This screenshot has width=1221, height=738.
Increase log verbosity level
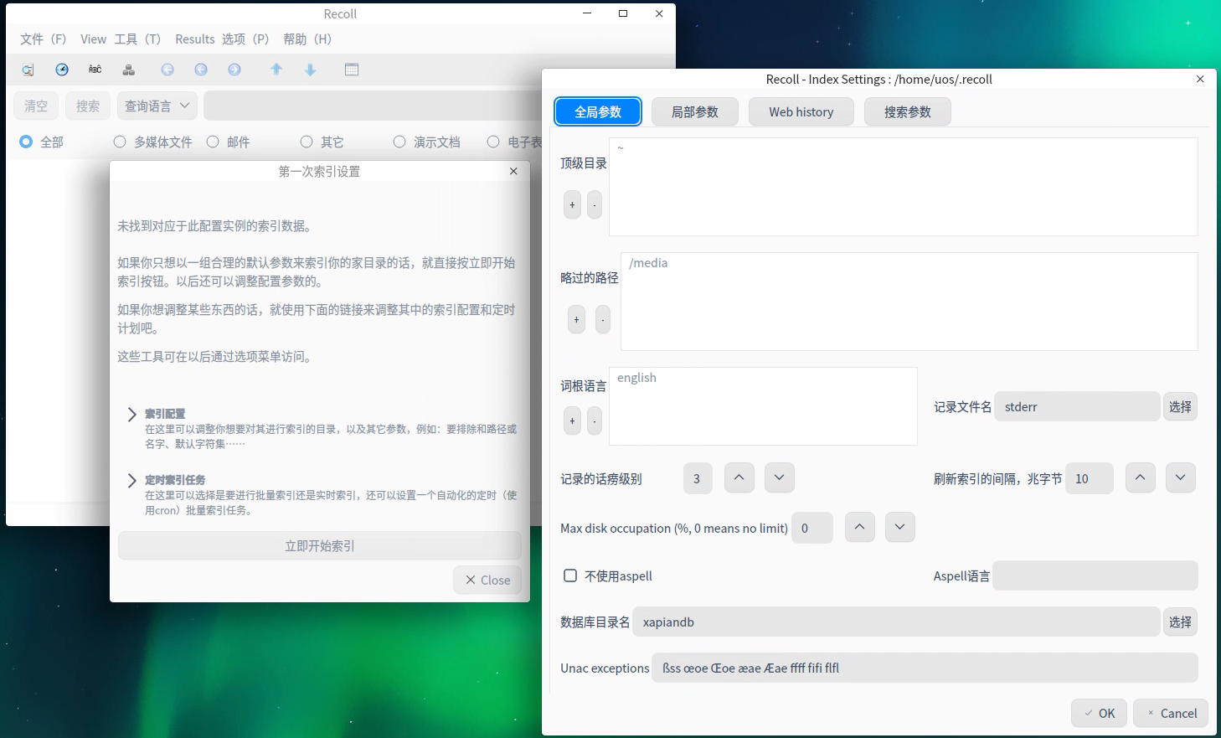pos(739,477)
